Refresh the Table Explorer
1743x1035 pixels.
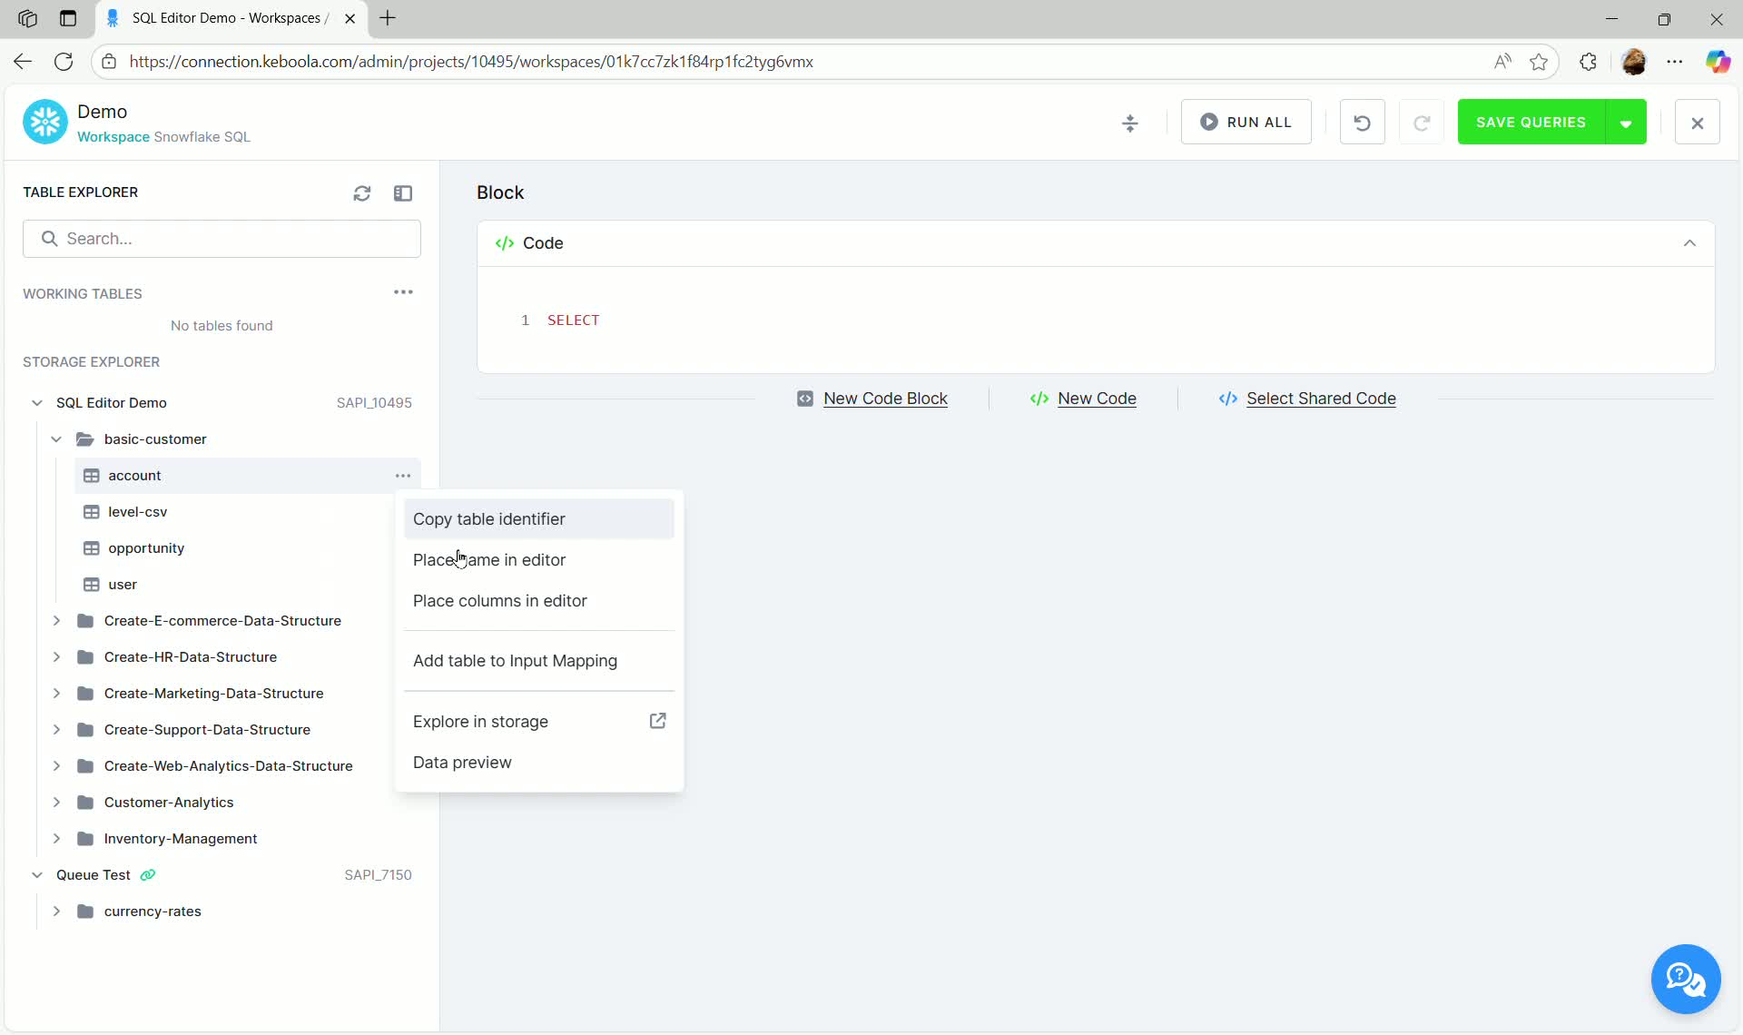pyautogui.click(x=362, y=192)
